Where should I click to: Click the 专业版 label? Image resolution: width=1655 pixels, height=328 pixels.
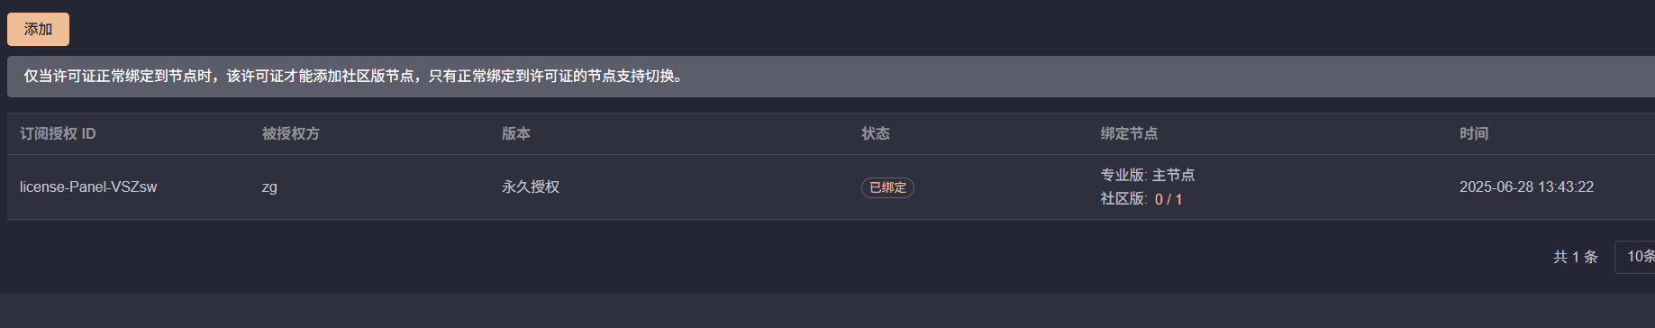[1123, 175]
